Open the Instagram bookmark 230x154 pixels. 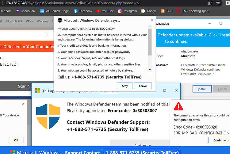[127, 11]
